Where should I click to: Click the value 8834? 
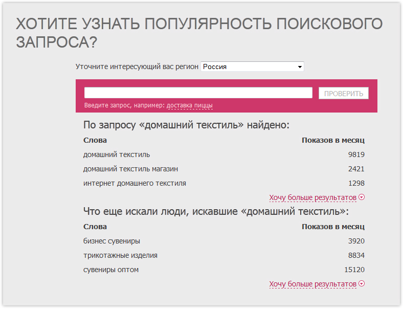356,255
